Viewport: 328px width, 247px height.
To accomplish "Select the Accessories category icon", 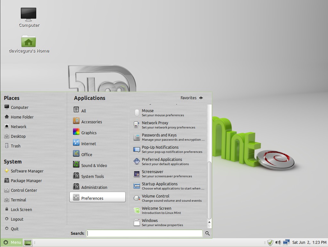I will 76,121.
